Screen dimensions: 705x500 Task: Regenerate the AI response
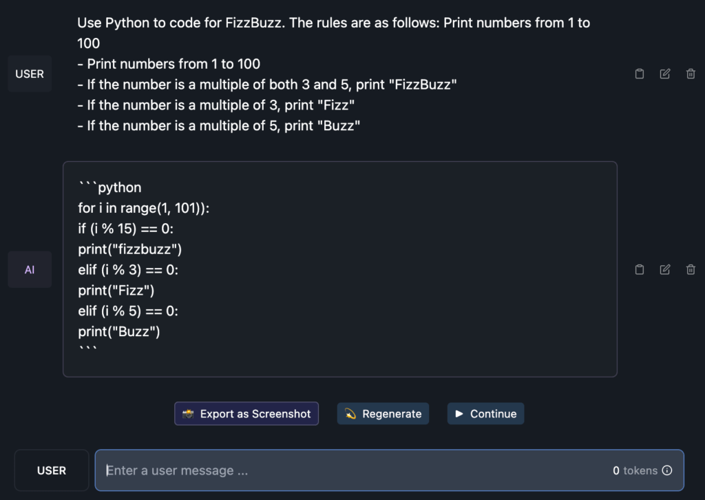point(383,414)
